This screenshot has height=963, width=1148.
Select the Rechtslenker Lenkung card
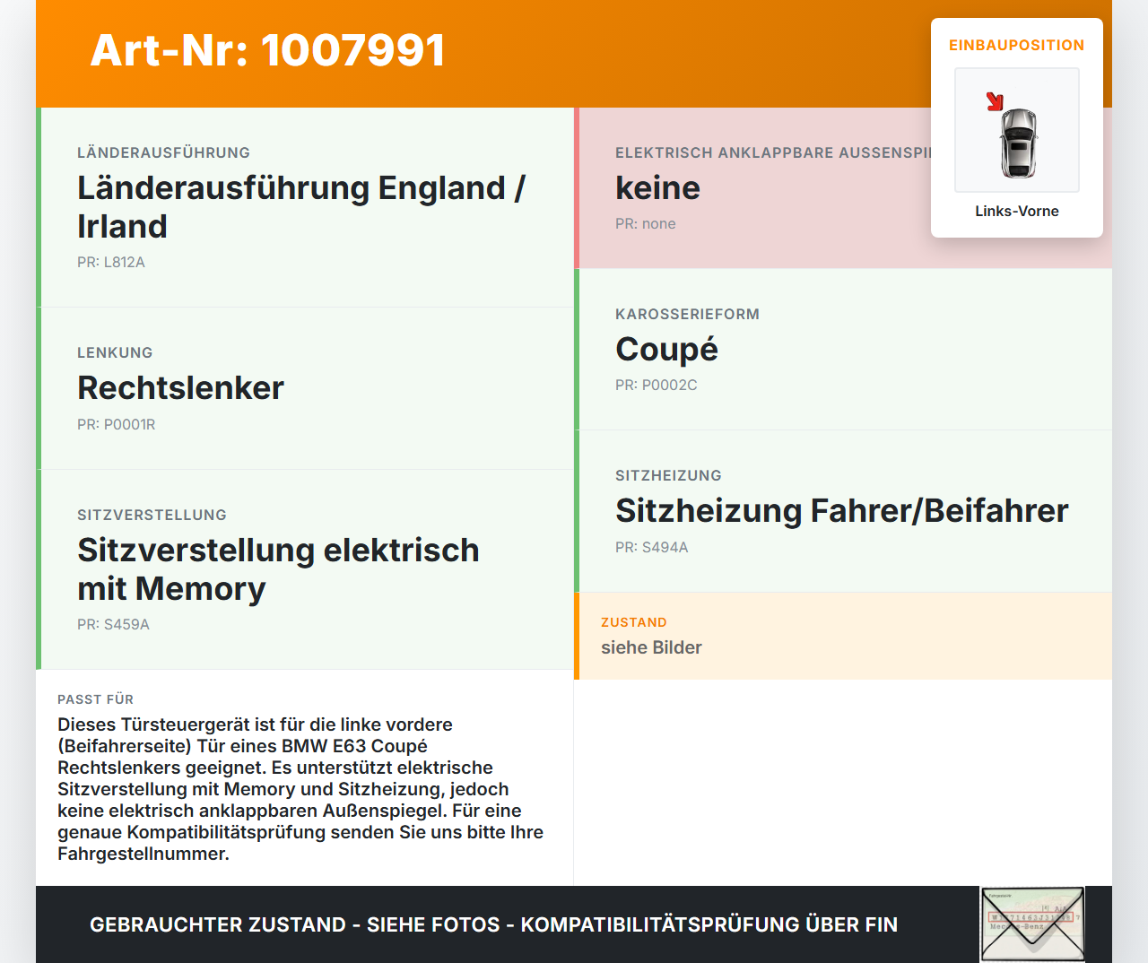click(305, 387)
